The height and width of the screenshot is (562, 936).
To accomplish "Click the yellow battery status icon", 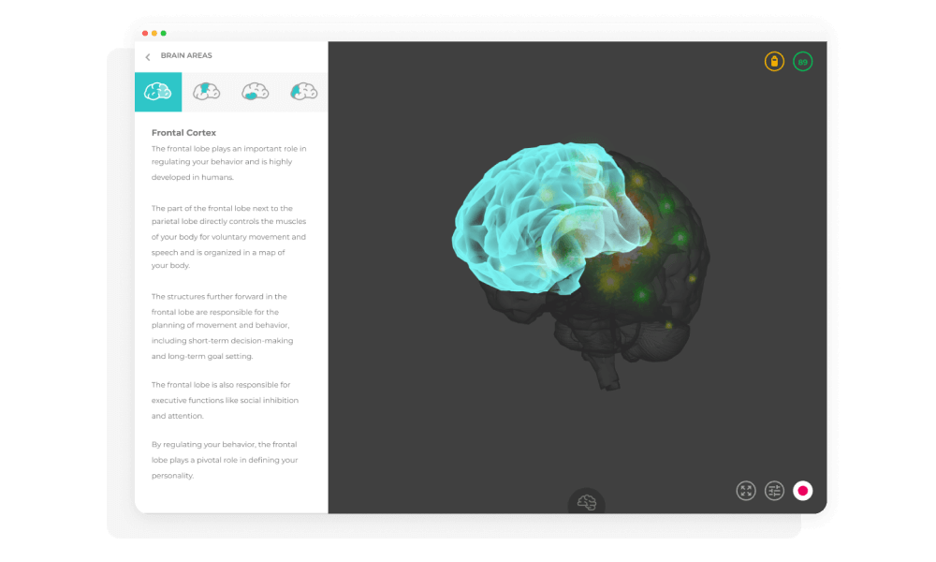I will click(774, 62).
